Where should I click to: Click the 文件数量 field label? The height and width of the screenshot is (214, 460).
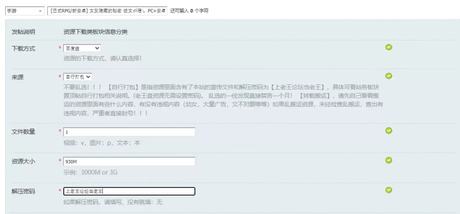coord(23,132)
